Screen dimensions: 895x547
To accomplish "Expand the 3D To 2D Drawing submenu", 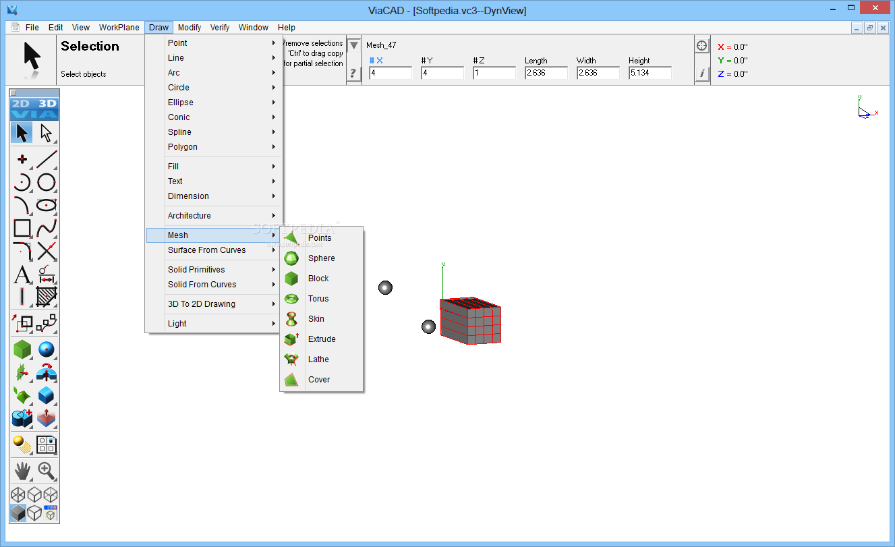I will pos(214,304).
